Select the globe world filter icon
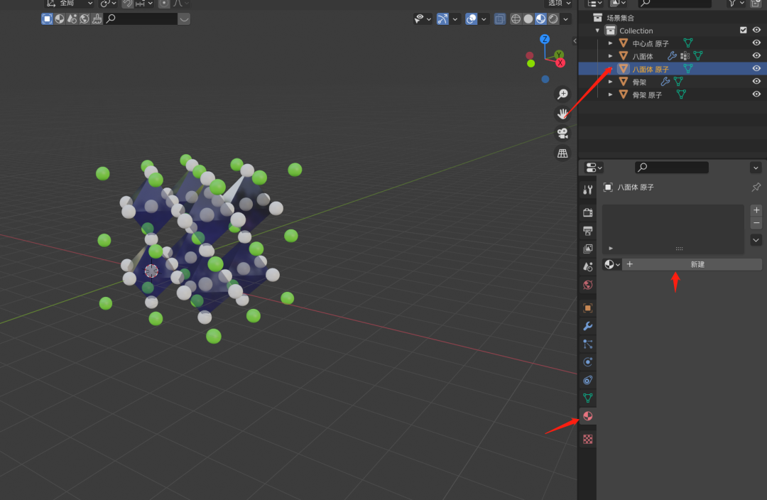 [x=84, y=18]
